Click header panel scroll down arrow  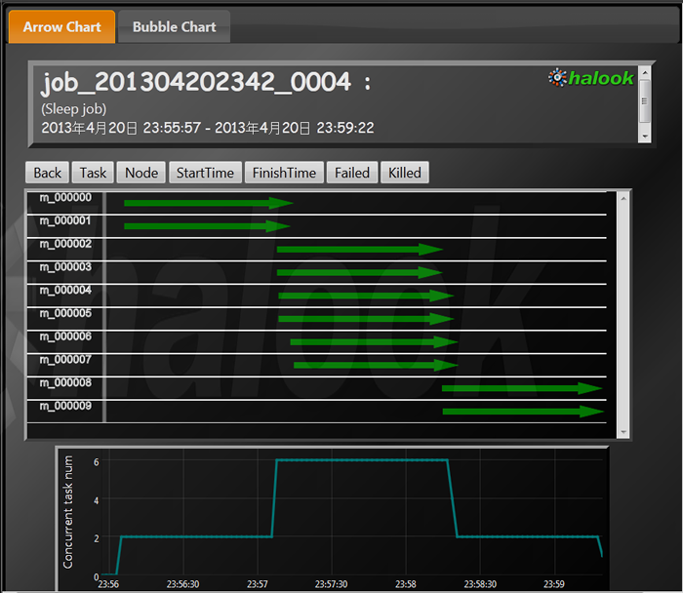pyautogui.click(x=645, y=137)
